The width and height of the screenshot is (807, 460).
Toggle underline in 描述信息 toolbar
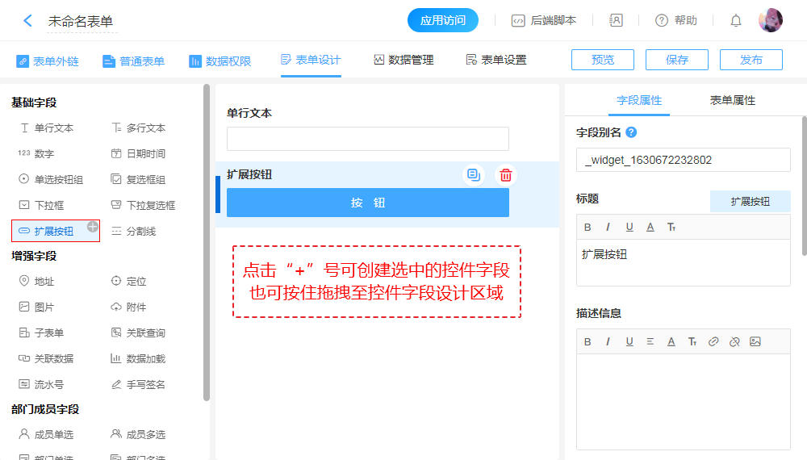click(x=629, y=341)
